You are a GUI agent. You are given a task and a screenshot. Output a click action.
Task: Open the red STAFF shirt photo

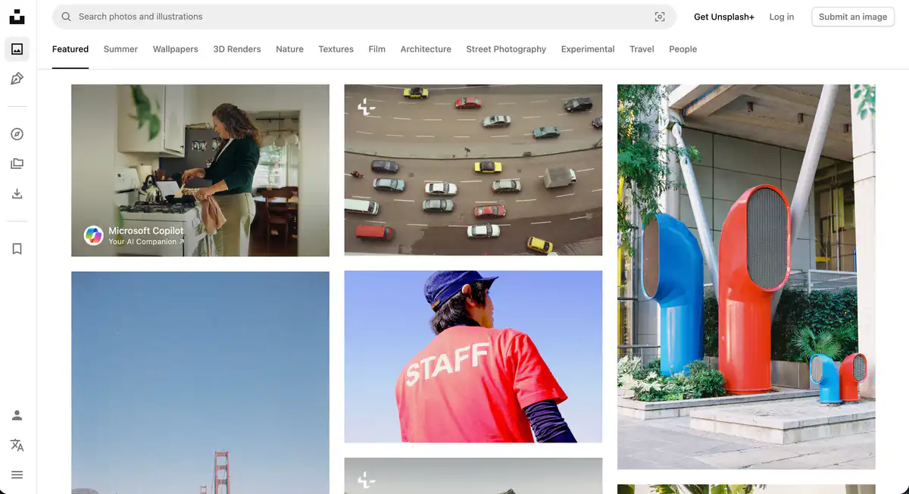click(x=473, y=357)
